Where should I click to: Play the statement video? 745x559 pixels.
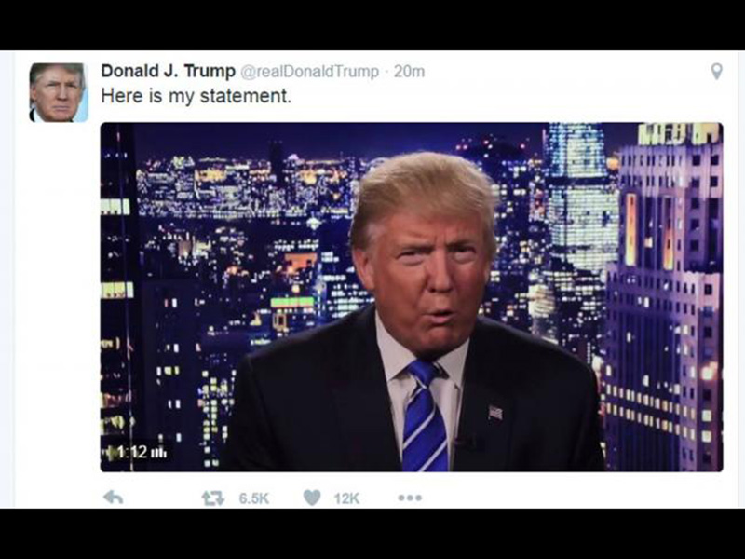pyautogui.click(x=412, y=297)
